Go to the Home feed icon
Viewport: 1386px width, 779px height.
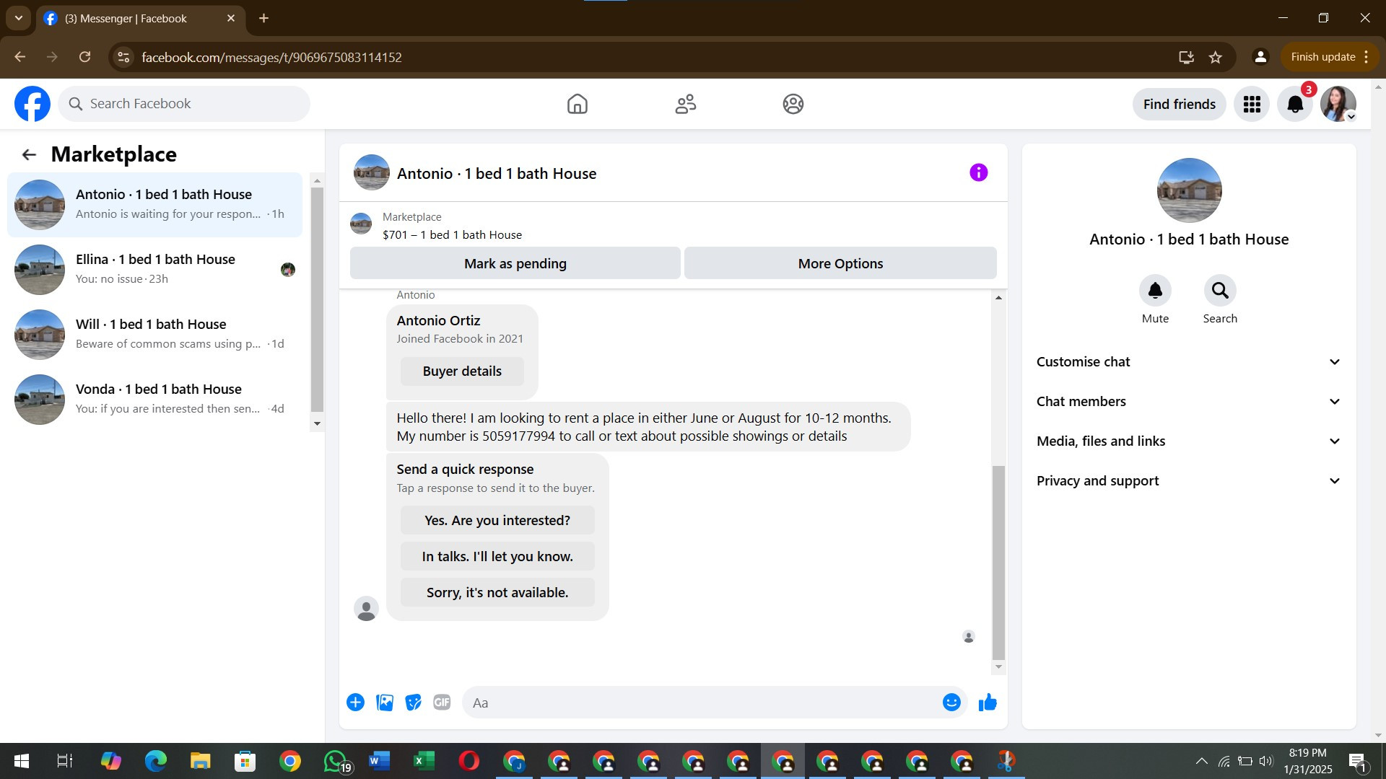click(x=577, y=104)
